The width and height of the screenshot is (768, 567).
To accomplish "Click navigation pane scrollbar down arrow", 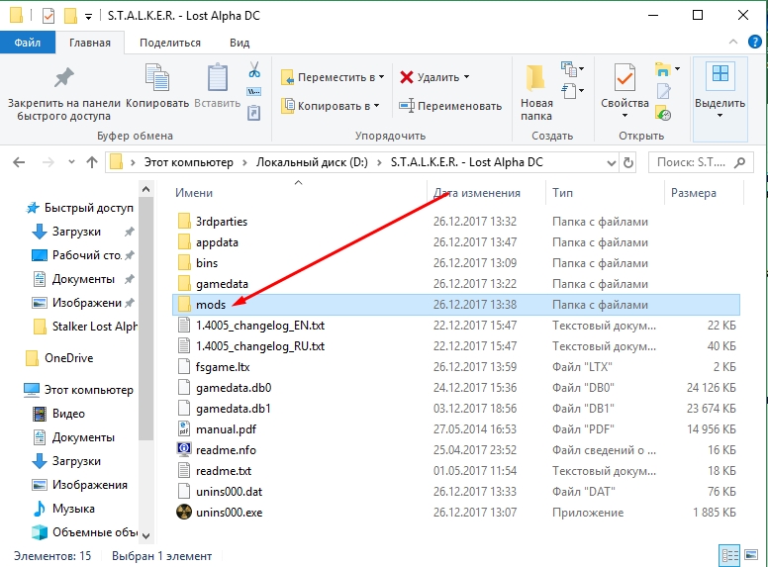I will 145,535.
